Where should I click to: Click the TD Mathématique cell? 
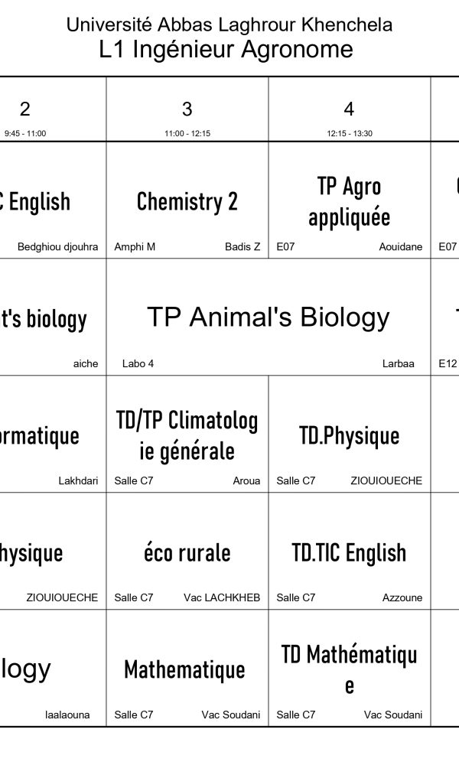tap(349, 669)
